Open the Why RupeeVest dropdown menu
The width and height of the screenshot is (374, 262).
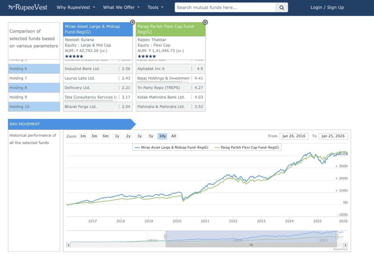click(76, 7)
